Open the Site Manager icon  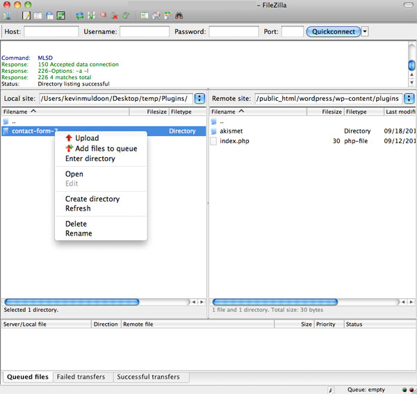tap(8, 15)
